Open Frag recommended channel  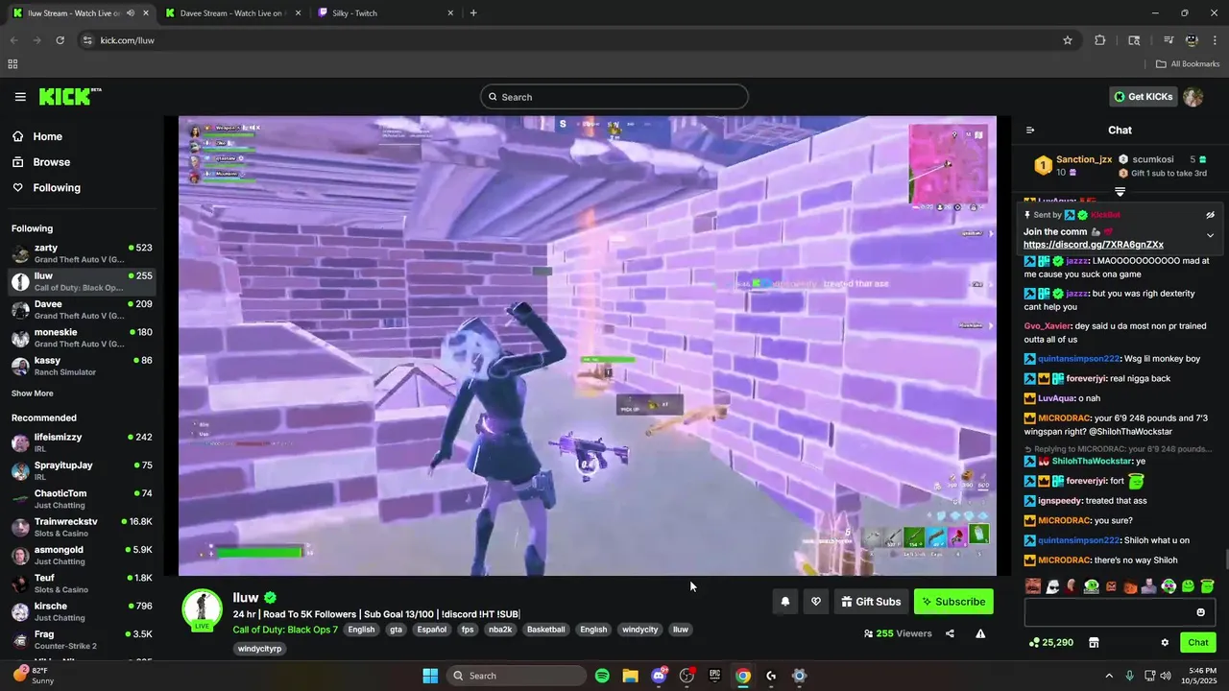pyautogui.click(x=82, y=640)
